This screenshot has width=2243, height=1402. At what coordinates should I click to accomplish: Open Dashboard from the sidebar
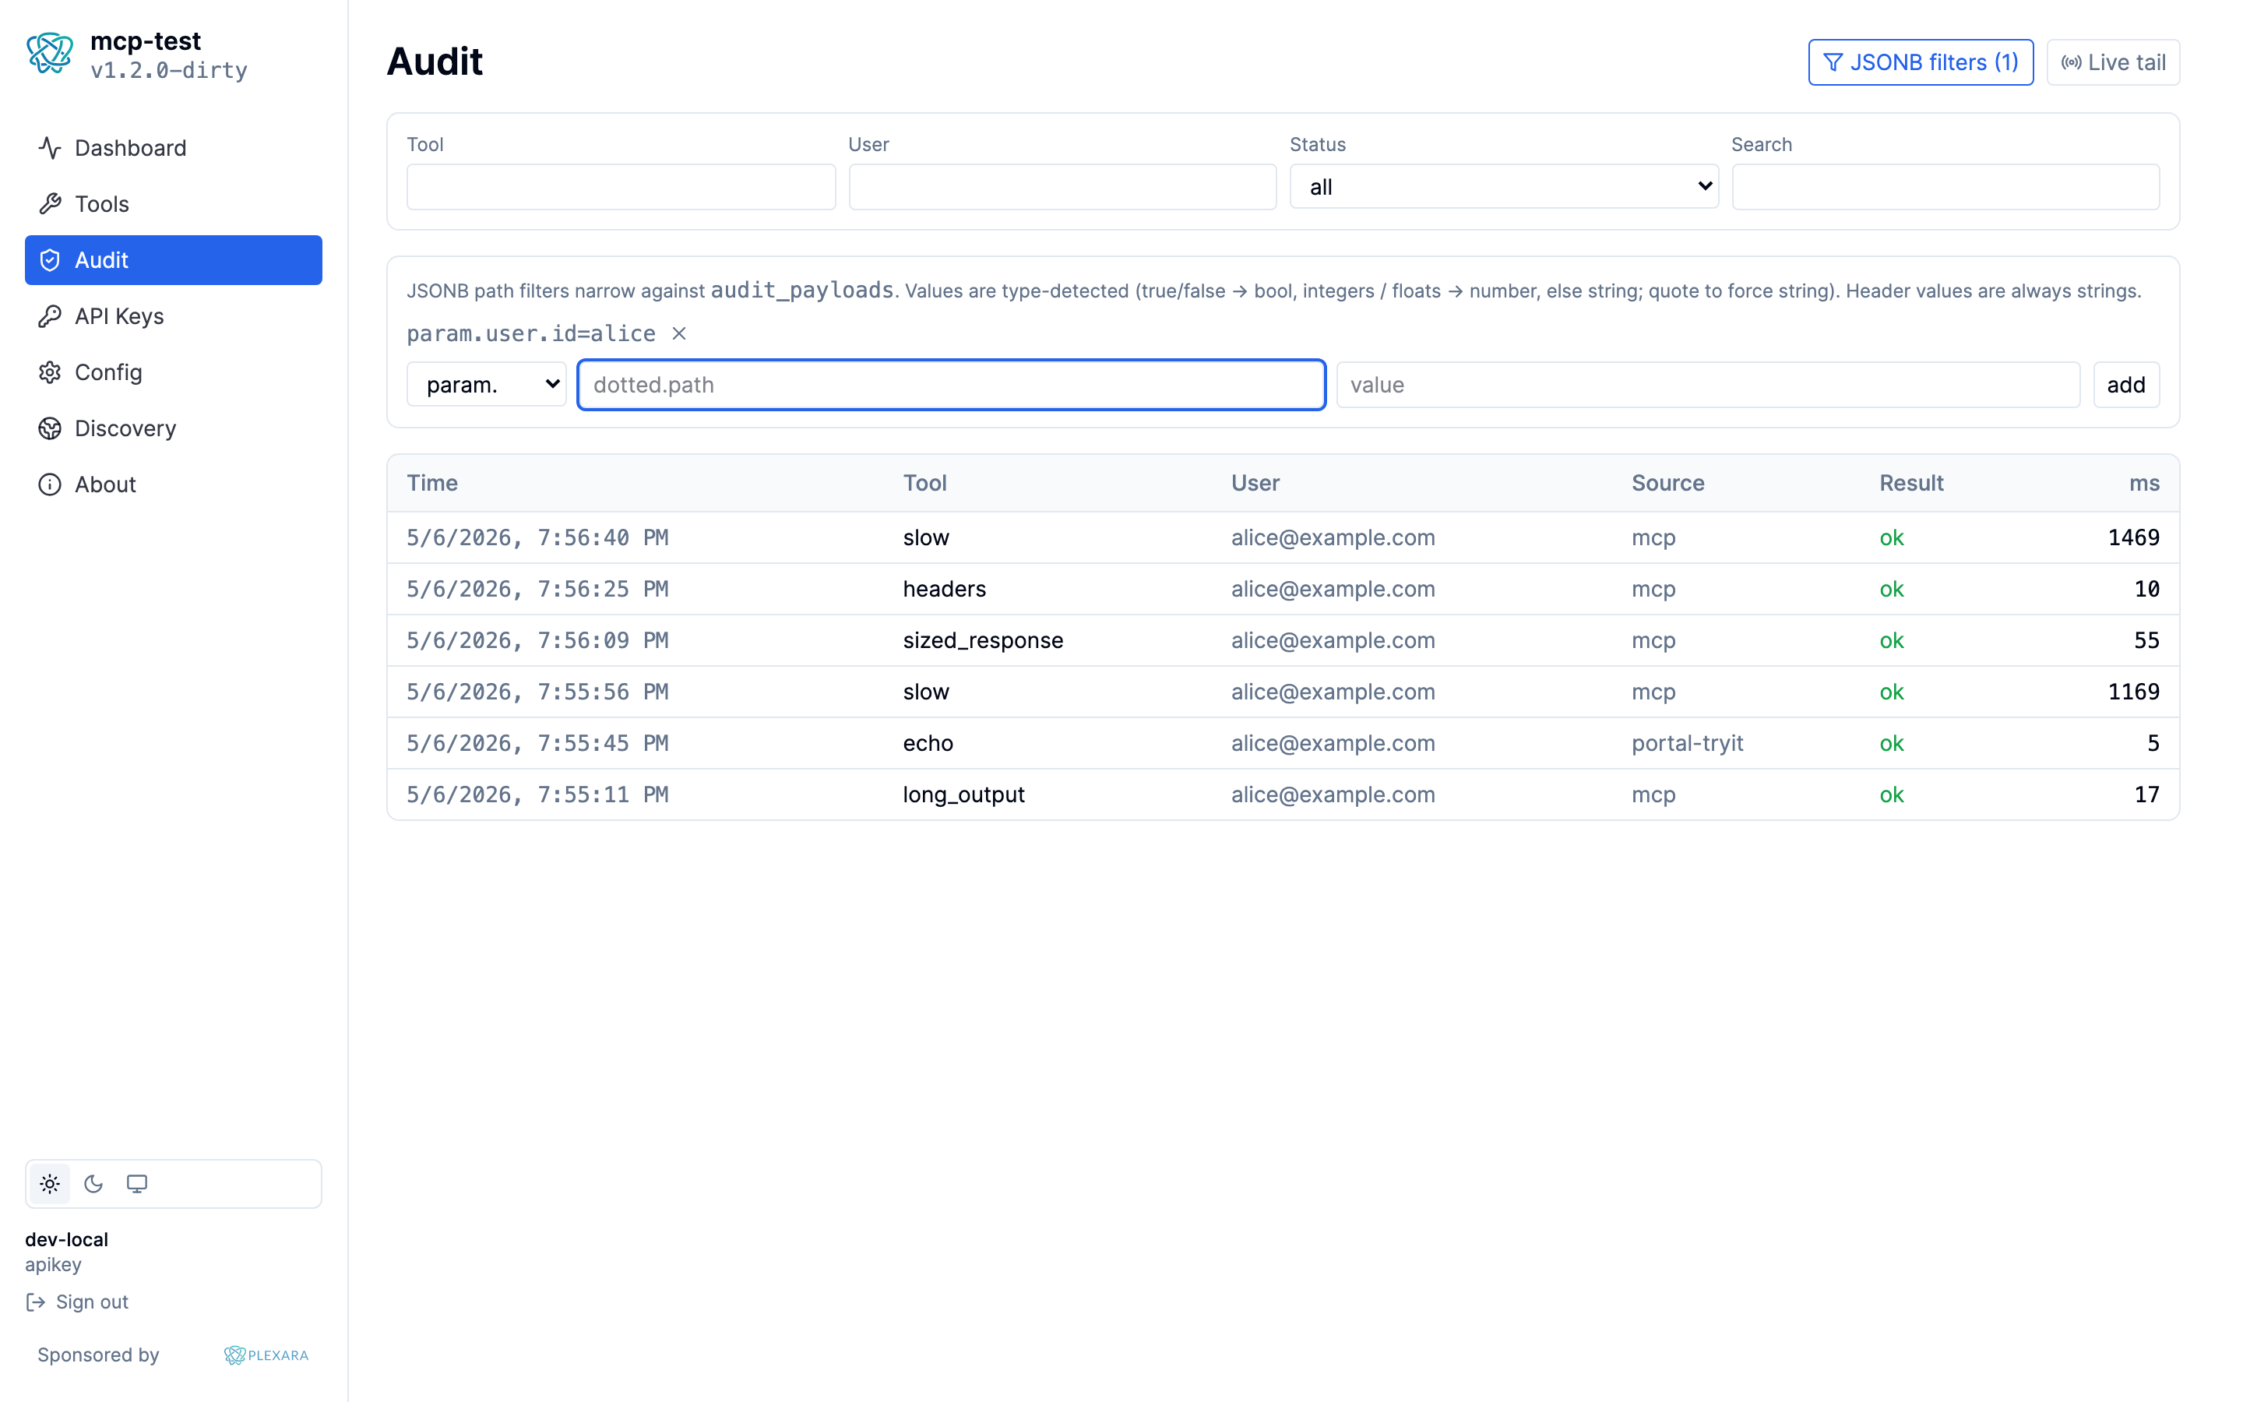point(174,147)
